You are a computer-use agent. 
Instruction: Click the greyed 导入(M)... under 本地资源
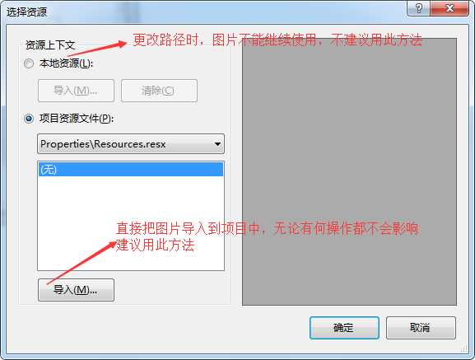[x=76, y=91]
